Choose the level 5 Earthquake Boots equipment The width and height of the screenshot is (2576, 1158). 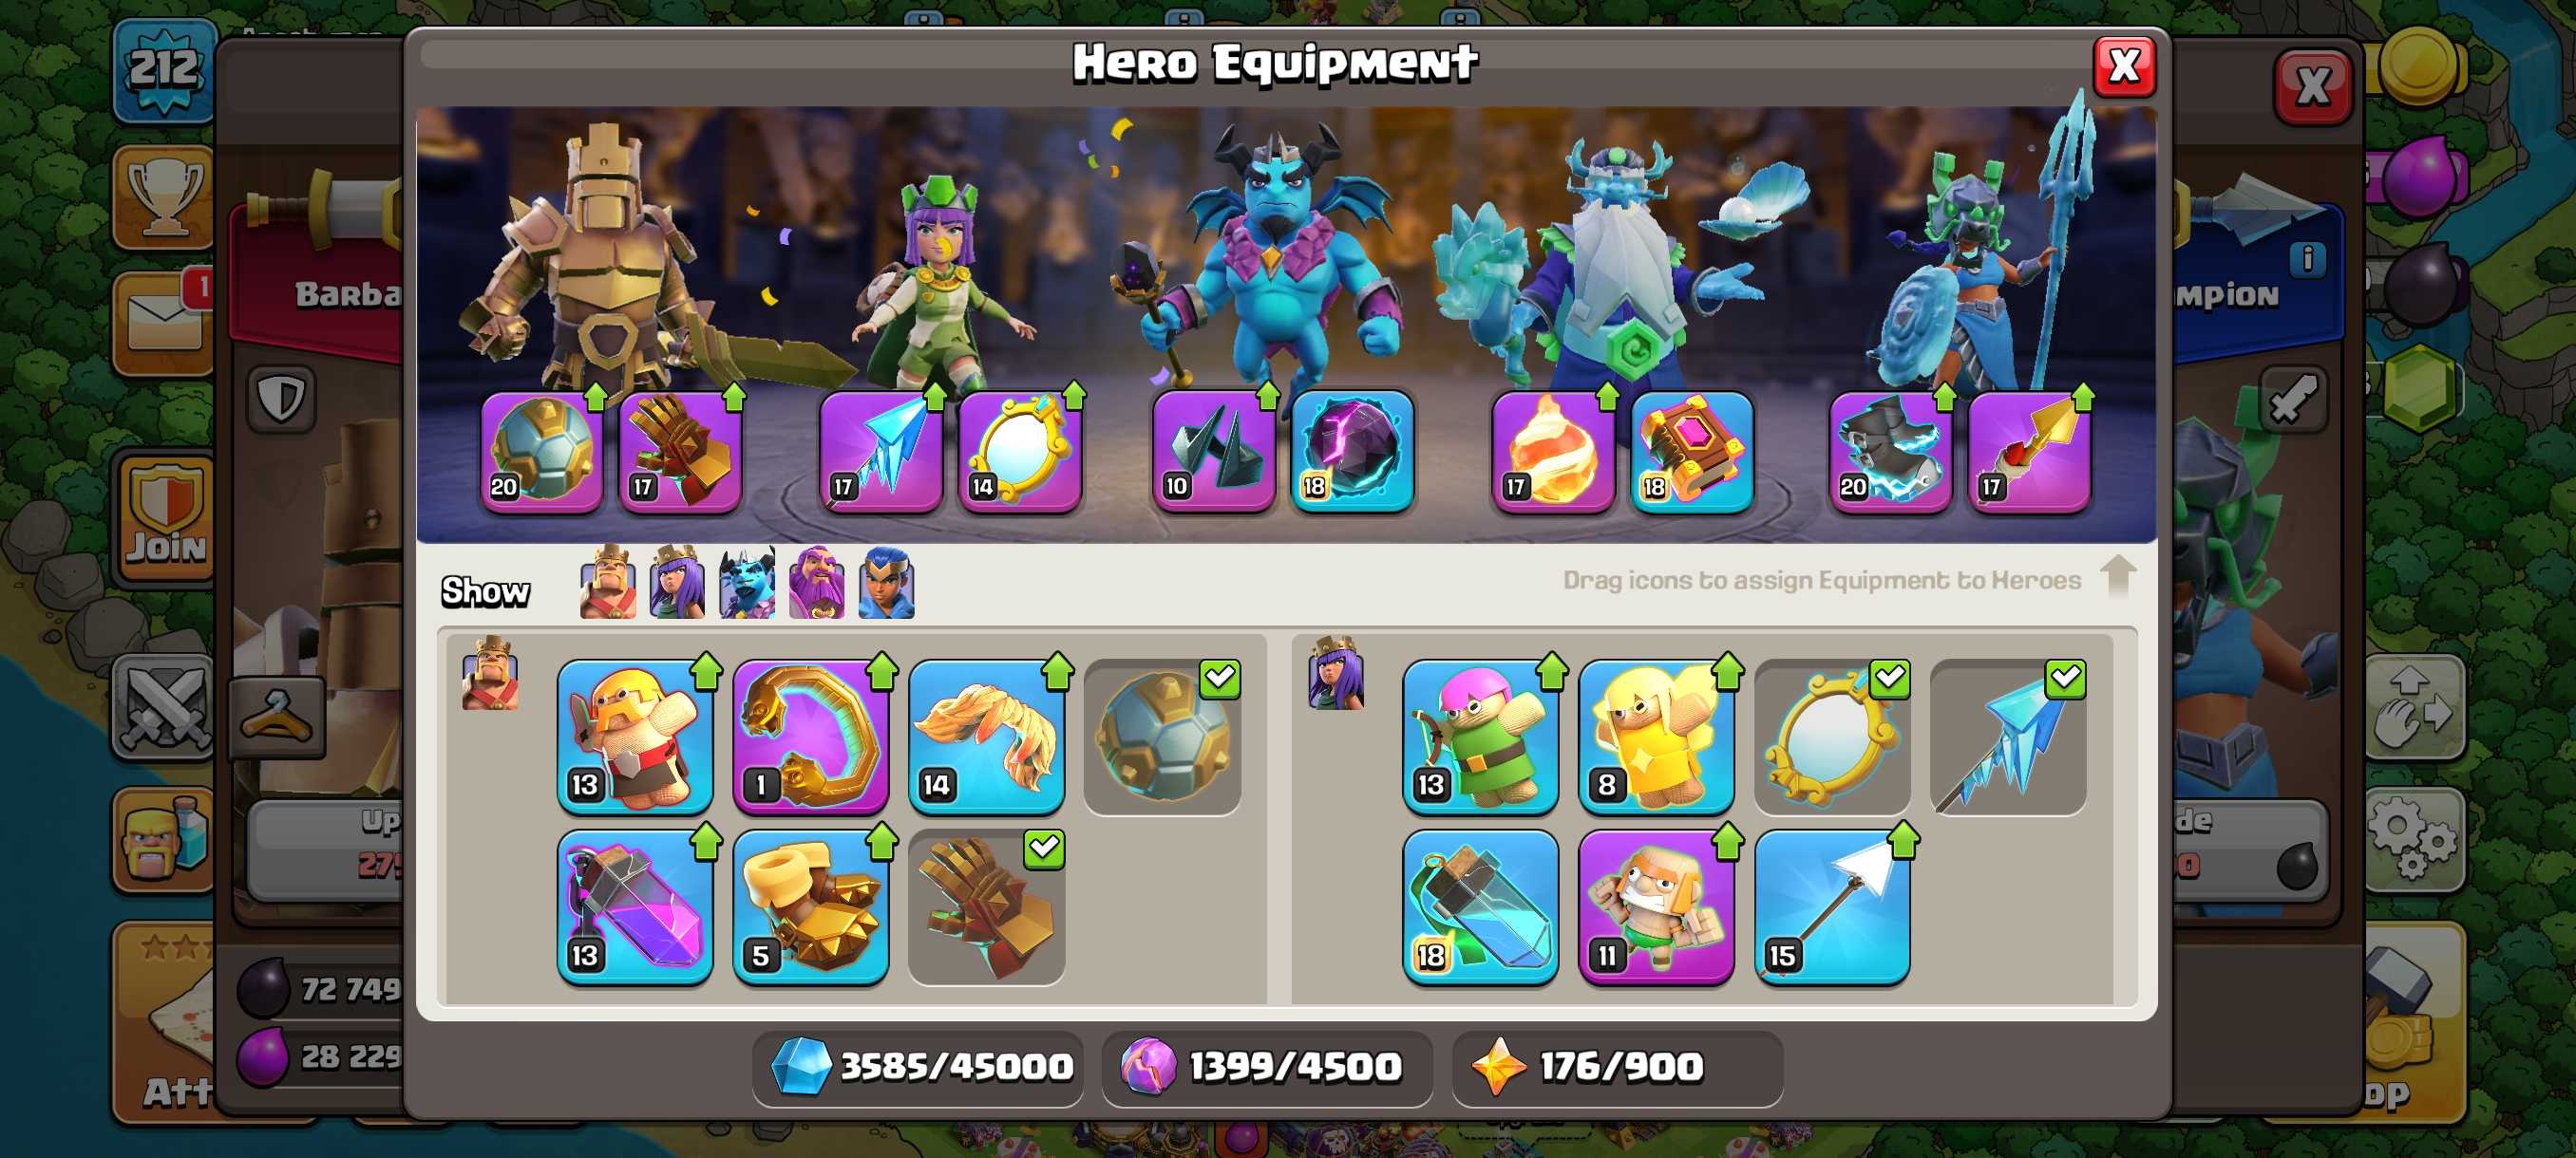(x=810, y=906)
